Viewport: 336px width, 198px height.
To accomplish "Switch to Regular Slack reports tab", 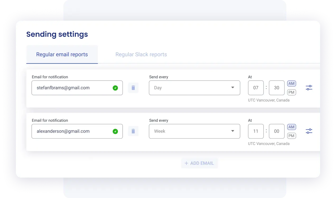I will tap(141, 55).
